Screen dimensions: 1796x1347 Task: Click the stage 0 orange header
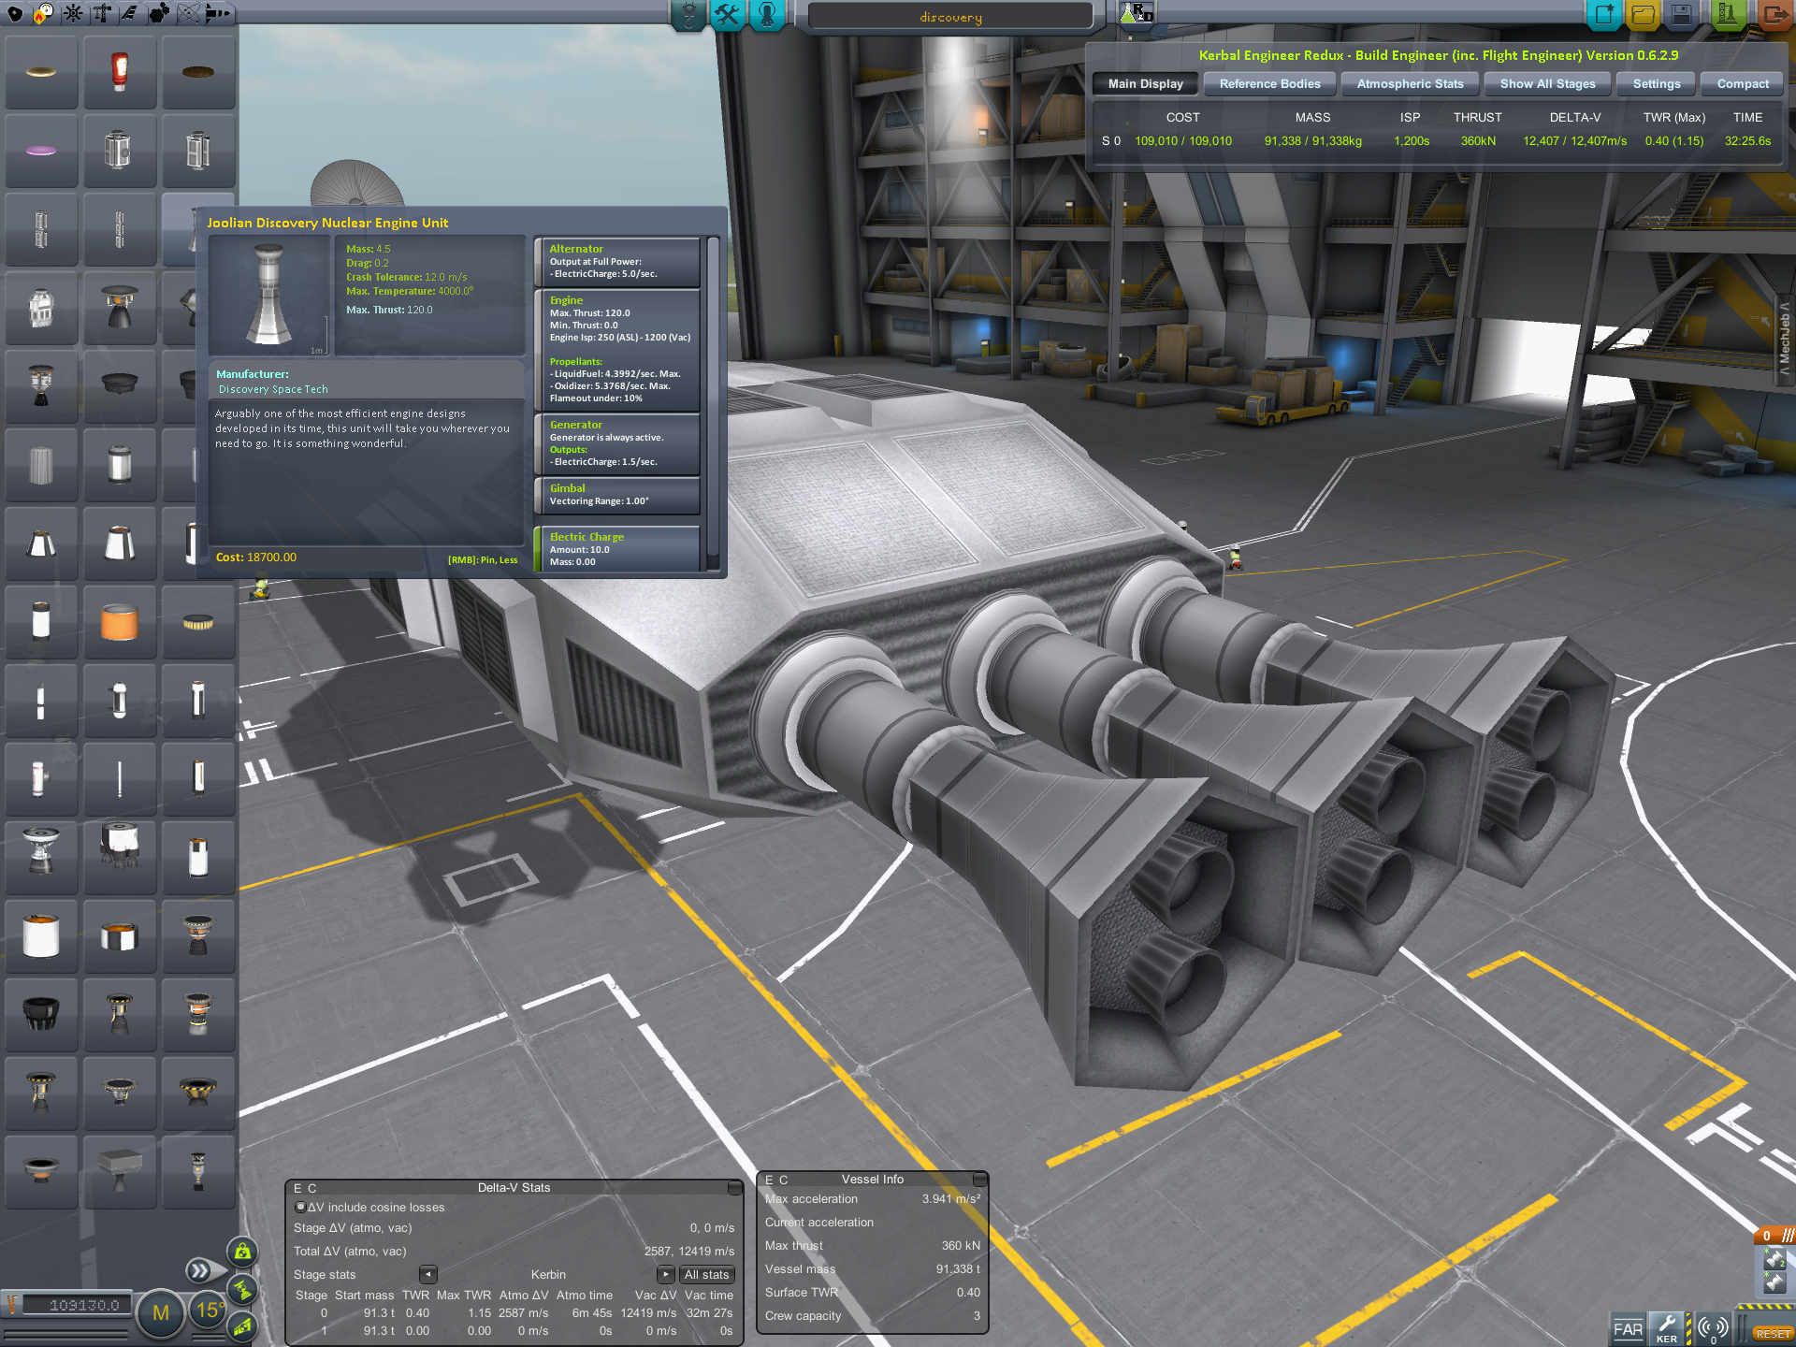[1774, 1236]
